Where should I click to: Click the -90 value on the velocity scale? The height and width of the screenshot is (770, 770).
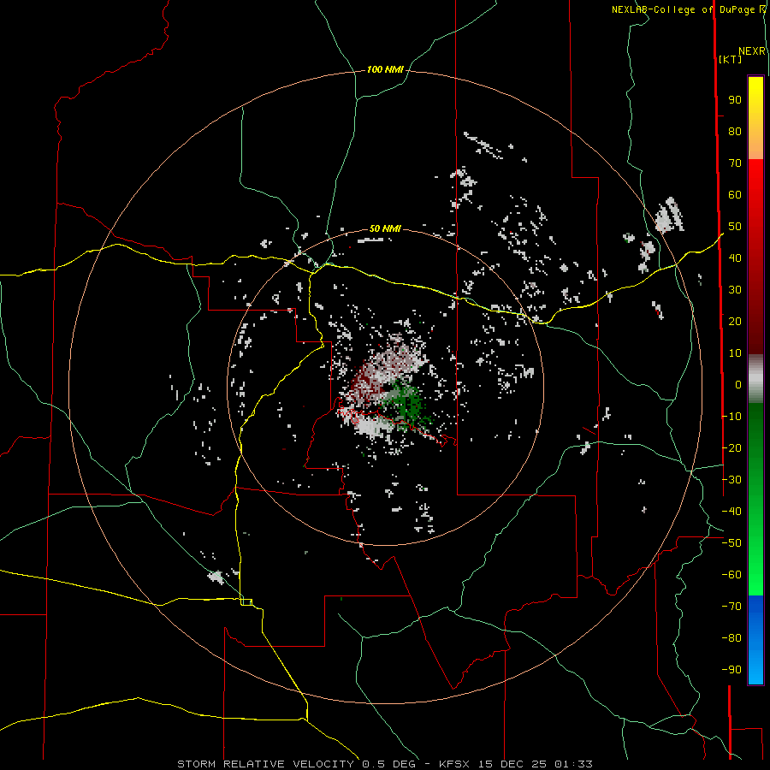[x=731, y=670]
